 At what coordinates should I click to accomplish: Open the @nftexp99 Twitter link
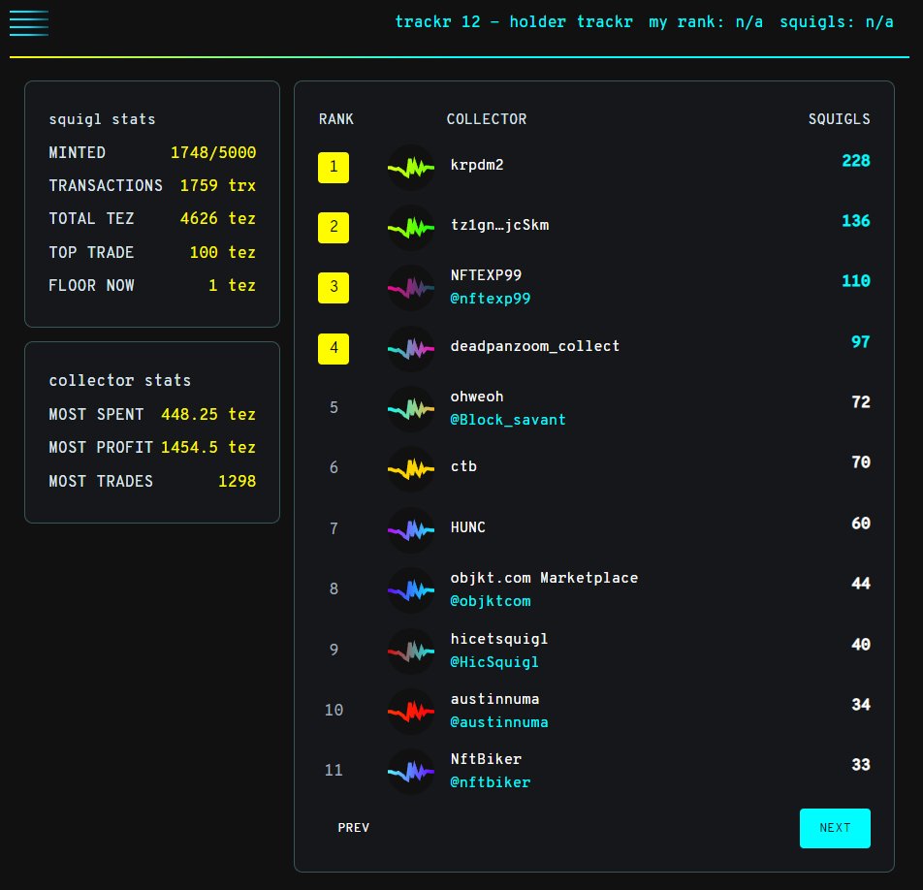(491, 299)
